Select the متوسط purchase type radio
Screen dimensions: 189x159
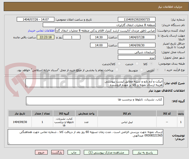click(x=141, y=70)
